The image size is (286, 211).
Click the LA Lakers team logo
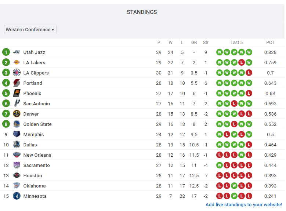[17, 62]
